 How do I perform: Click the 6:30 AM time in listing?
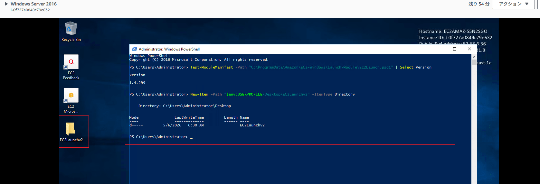point(196,125)
